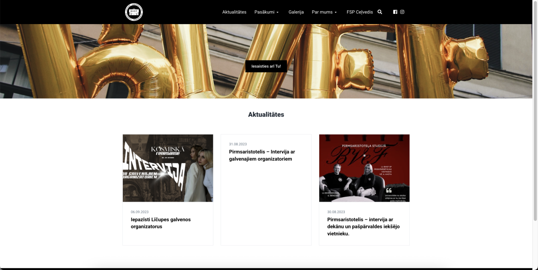The image size is (538, 270).
Task: Open the search magnifier icon
Action: tap(380, 12)
